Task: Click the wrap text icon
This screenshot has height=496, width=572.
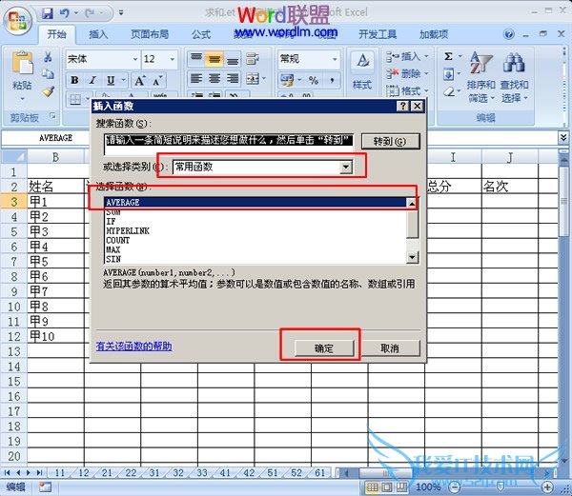Action: pos(253,58)
